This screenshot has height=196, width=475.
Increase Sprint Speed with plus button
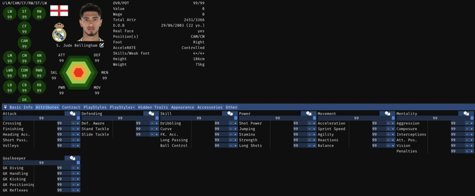(393, 129)
